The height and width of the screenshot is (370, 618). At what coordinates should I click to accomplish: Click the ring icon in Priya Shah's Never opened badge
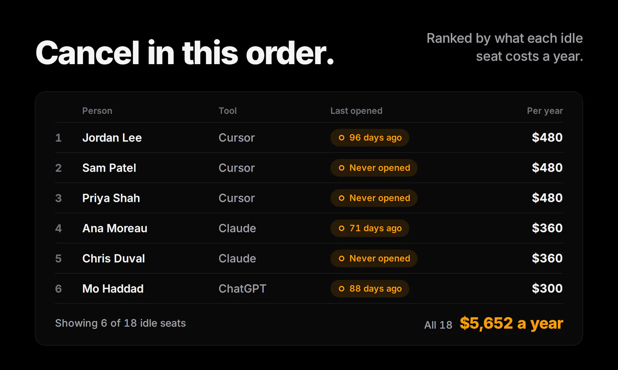point(341,198)
